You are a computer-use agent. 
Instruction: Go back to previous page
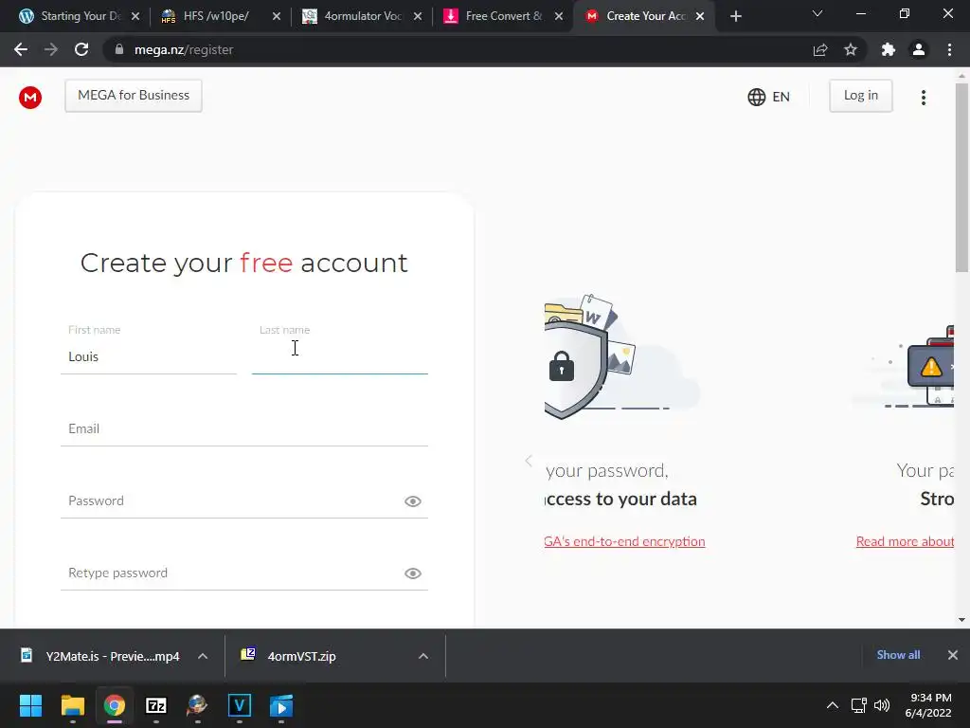(21, 49)
